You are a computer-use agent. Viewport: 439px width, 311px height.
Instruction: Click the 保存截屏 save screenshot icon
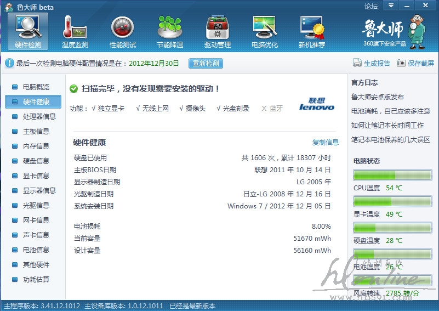click(401, 63)
